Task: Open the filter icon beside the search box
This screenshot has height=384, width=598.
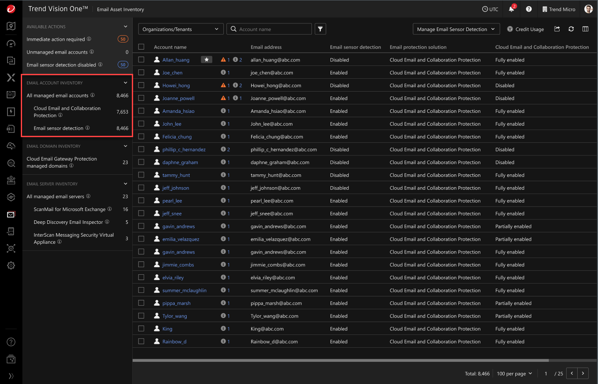Action: pos(320,29)
